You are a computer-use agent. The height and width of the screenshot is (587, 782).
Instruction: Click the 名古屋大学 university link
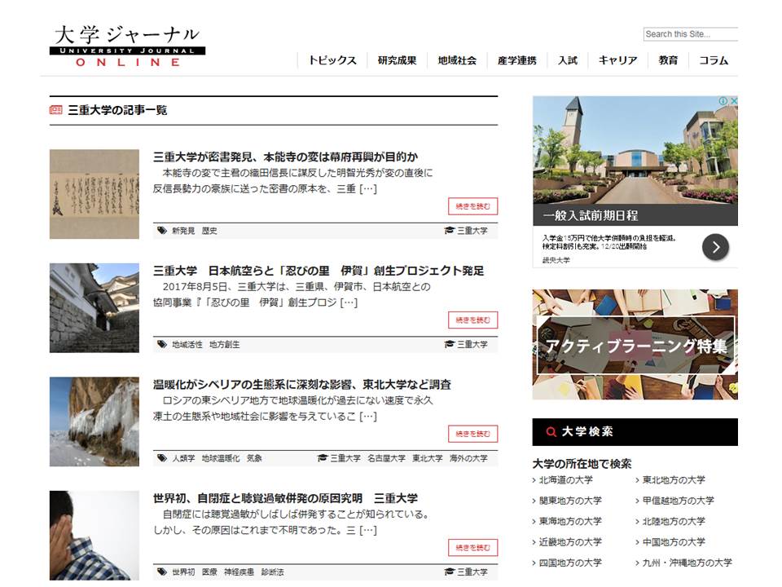(386, 458)
